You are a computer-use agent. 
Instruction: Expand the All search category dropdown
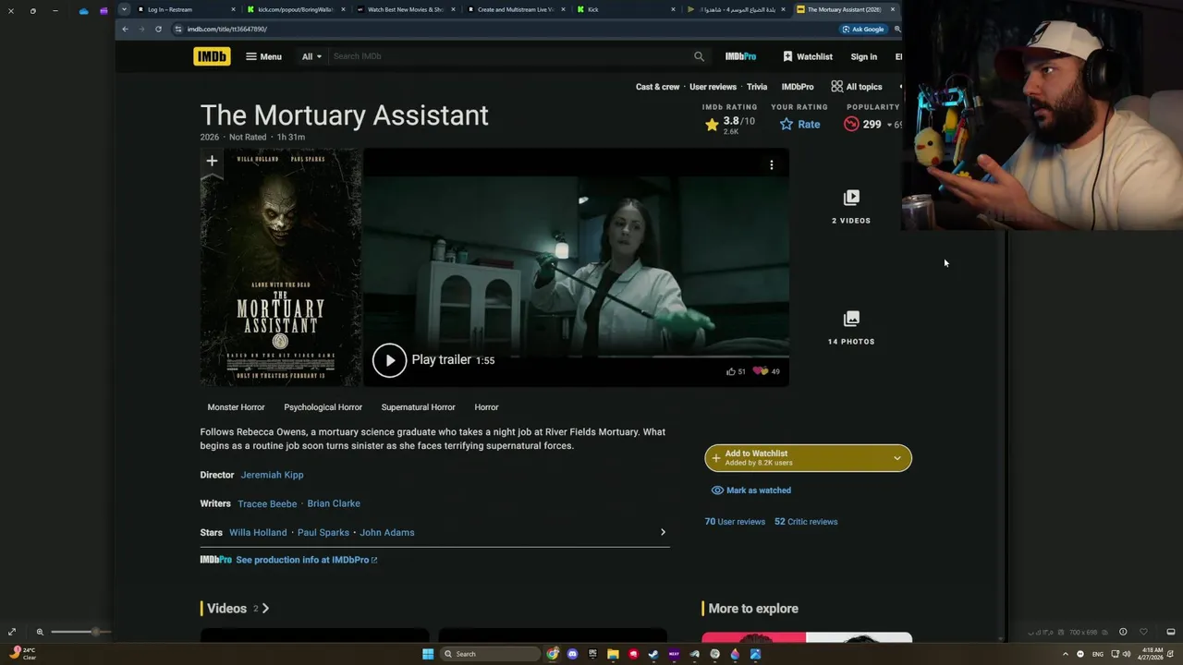pyautogui.click(x=311, y=56)
